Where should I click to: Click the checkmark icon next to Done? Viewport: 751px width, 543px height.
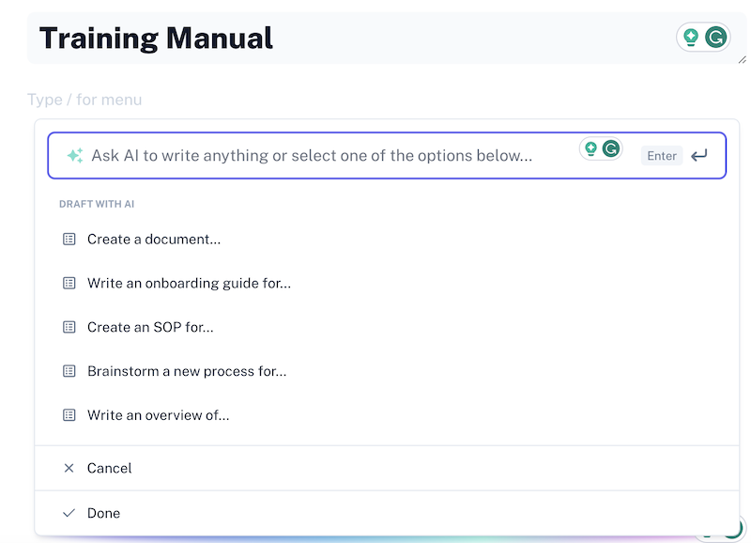(69, 513)
